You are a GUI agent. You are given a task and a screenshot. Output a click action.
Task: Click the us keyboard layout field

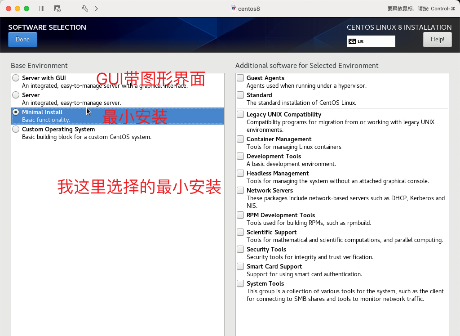tap(371, 41)
